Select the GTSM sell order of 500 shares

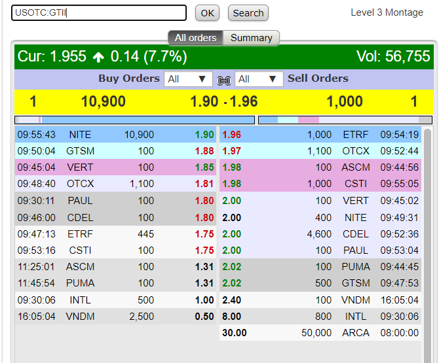pyautogui.click(x=320, y=283)
